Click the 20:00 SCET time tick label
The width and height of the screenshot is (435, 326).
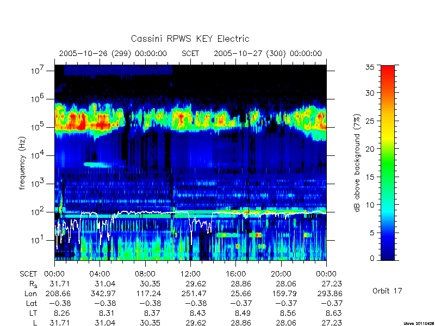click(281, 274)
